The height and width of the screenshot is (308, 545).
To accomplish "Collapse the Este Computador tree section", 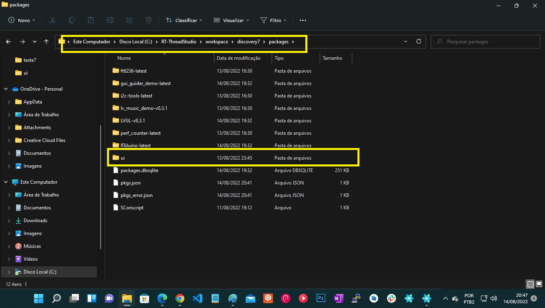I will [x=6, y=182].
